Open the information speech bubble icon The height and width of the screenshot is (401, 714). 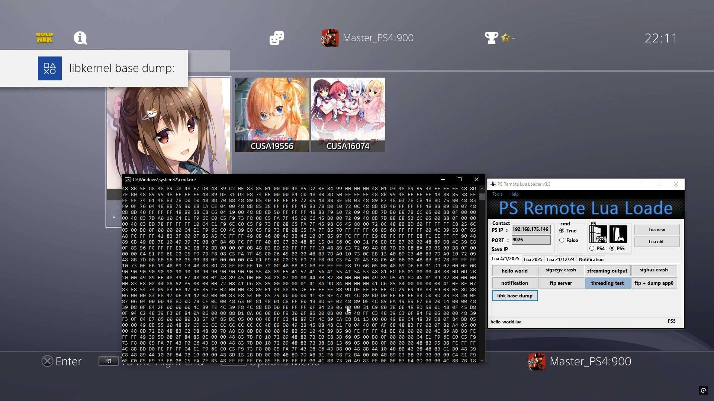[80, 38]
